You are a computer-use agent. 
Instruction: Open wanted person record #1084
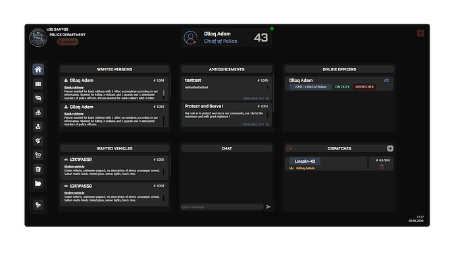(x=114, y=88)
